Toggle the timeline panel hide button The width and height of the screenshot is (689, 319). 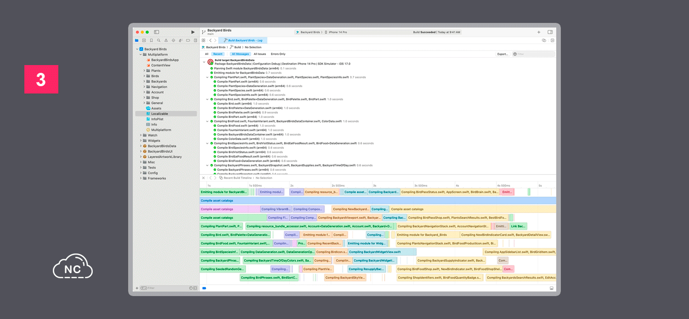tap(552, 288)
